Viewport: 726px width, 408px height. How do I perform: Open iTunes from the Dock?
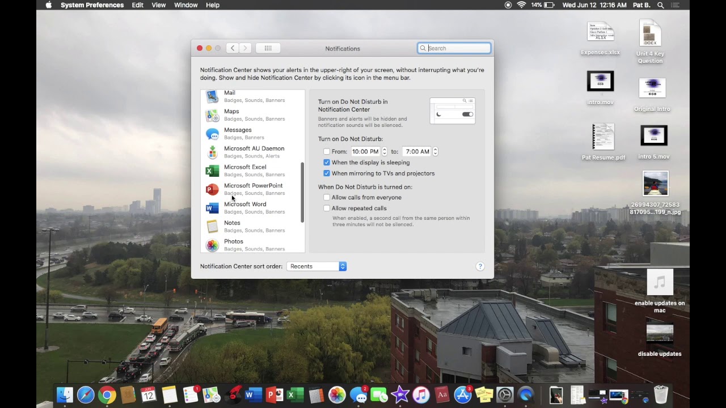pyautogui.click(x=421, y=394)
